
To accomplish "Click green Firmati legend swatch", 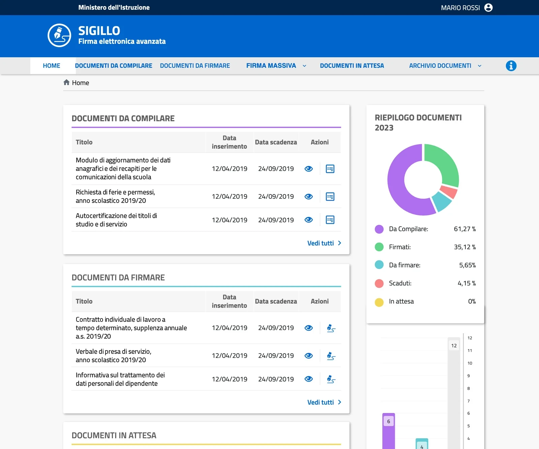I will 379,247.
